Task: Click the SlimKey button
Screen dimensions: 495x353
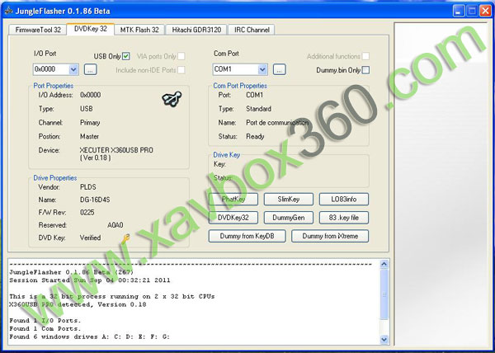Action: [289, 200]
